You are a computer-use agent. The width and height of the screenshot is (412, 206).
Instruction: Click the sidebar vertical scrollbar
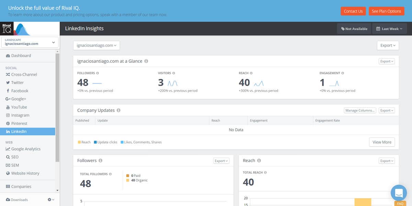click(57, 107)
